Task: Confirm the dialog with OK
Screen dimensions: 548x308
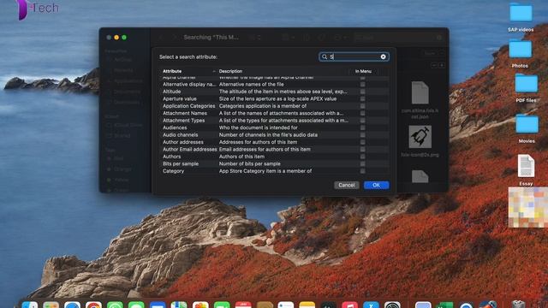Action: (376, 185)
